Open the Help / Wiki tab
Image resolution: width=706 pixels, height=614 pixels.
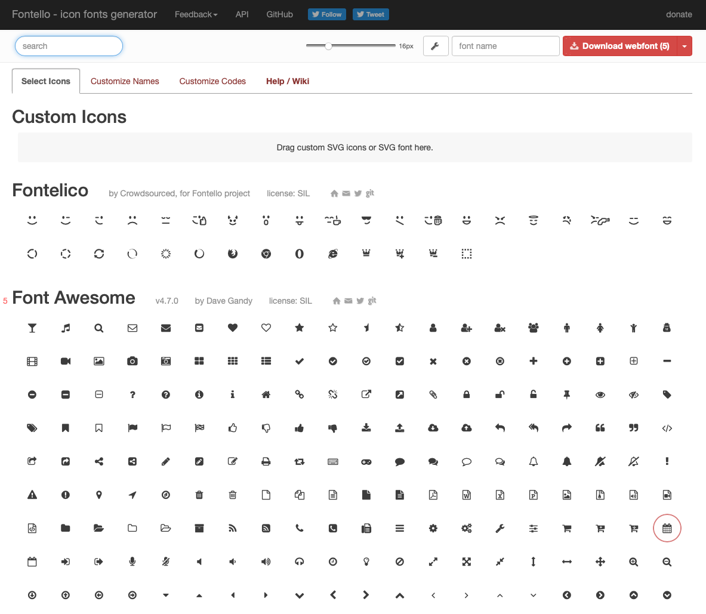click(x=288, y=81)
